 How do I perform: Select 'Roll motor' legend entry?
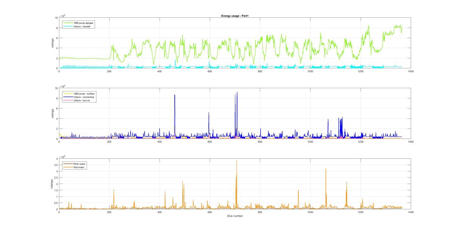pyautogui.click(x=79, y=167)
